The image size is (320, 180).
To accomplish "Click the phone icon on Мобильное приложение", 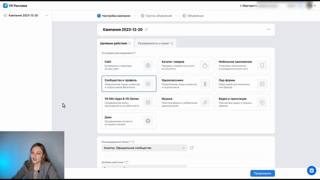I will pyautogui.click(x=262, y=65).
